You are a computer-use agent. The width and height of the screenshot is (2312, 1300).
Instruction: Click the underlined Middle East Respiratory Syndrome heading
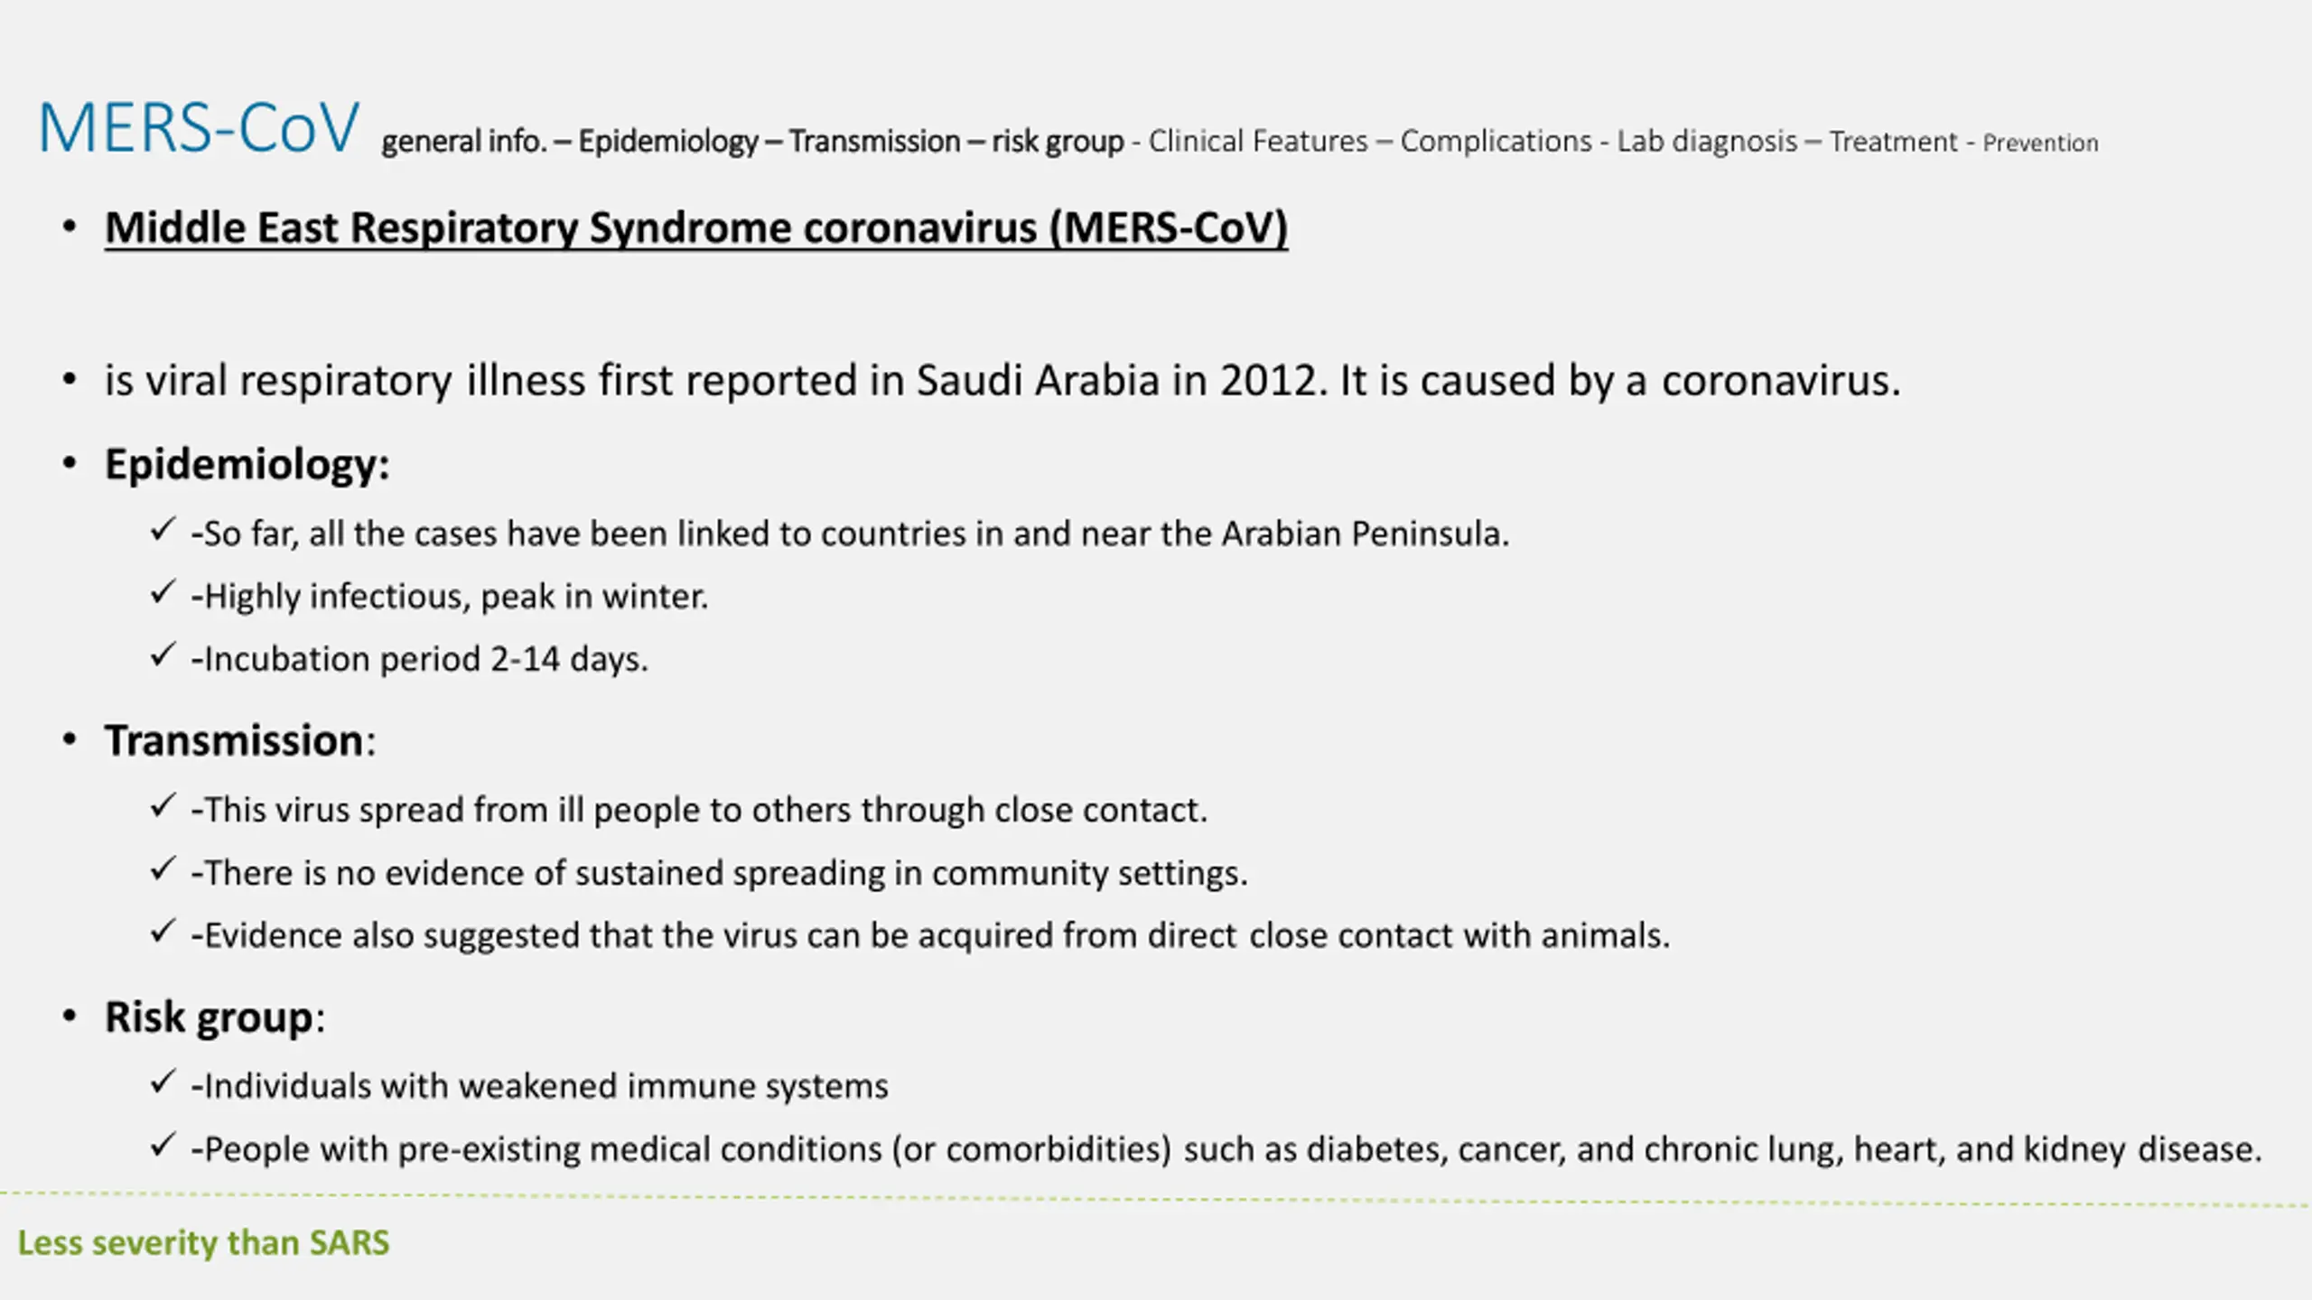tap(696, 227)
